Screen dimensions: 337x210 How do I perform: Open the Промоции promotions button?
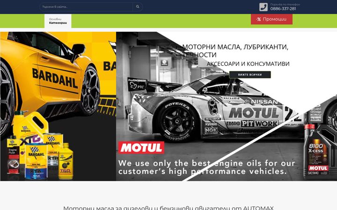tap(271, 19)
